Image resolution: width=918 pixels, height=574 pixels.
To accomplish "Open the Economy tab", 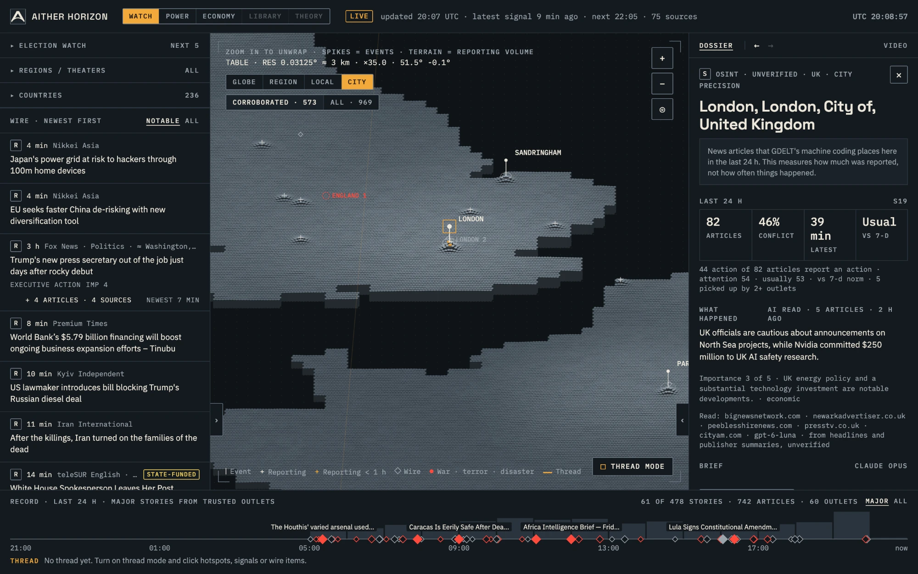I will [219, 16].
